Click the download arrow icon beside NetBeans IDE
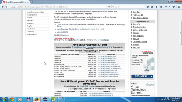This screenshot has height=102, width=182. point(132,15)
